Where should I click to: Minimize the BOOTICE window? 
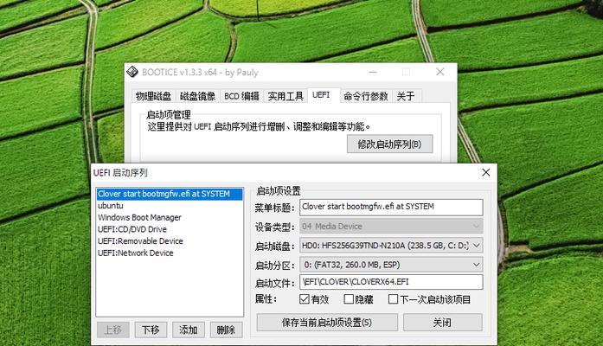click(373, 72)
